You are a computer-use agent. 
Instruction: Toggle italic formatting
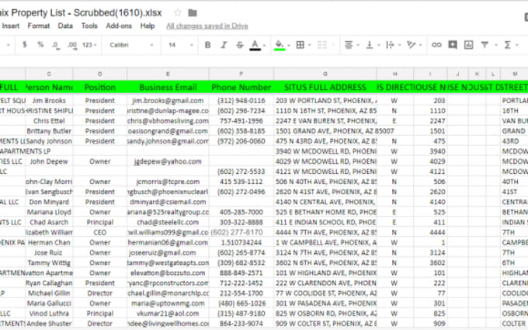point(224,45)
